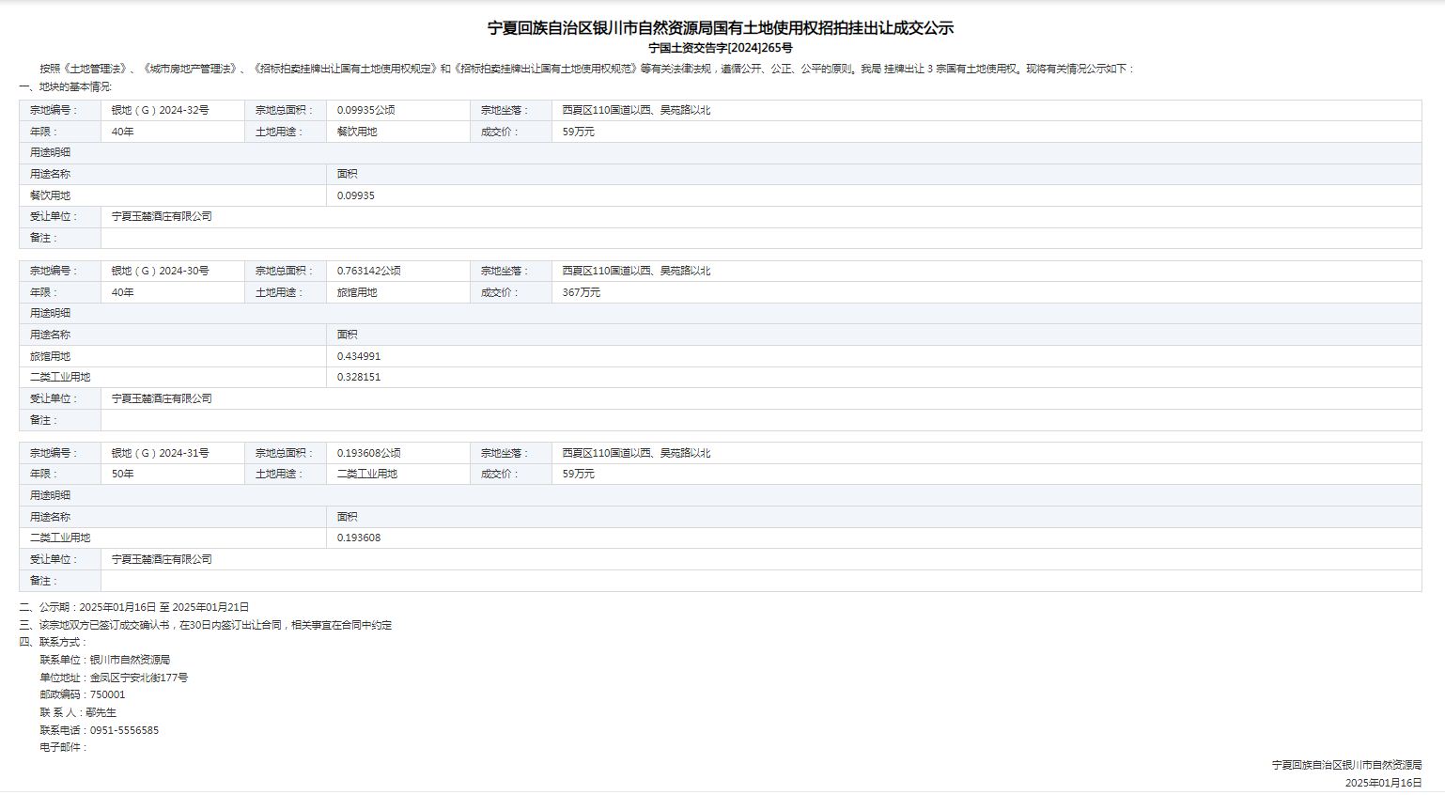The width and height of the screenshot is (1445, 795).
Task: Click 备注 label of parcel 2024-31号
Action: point(44,581)
